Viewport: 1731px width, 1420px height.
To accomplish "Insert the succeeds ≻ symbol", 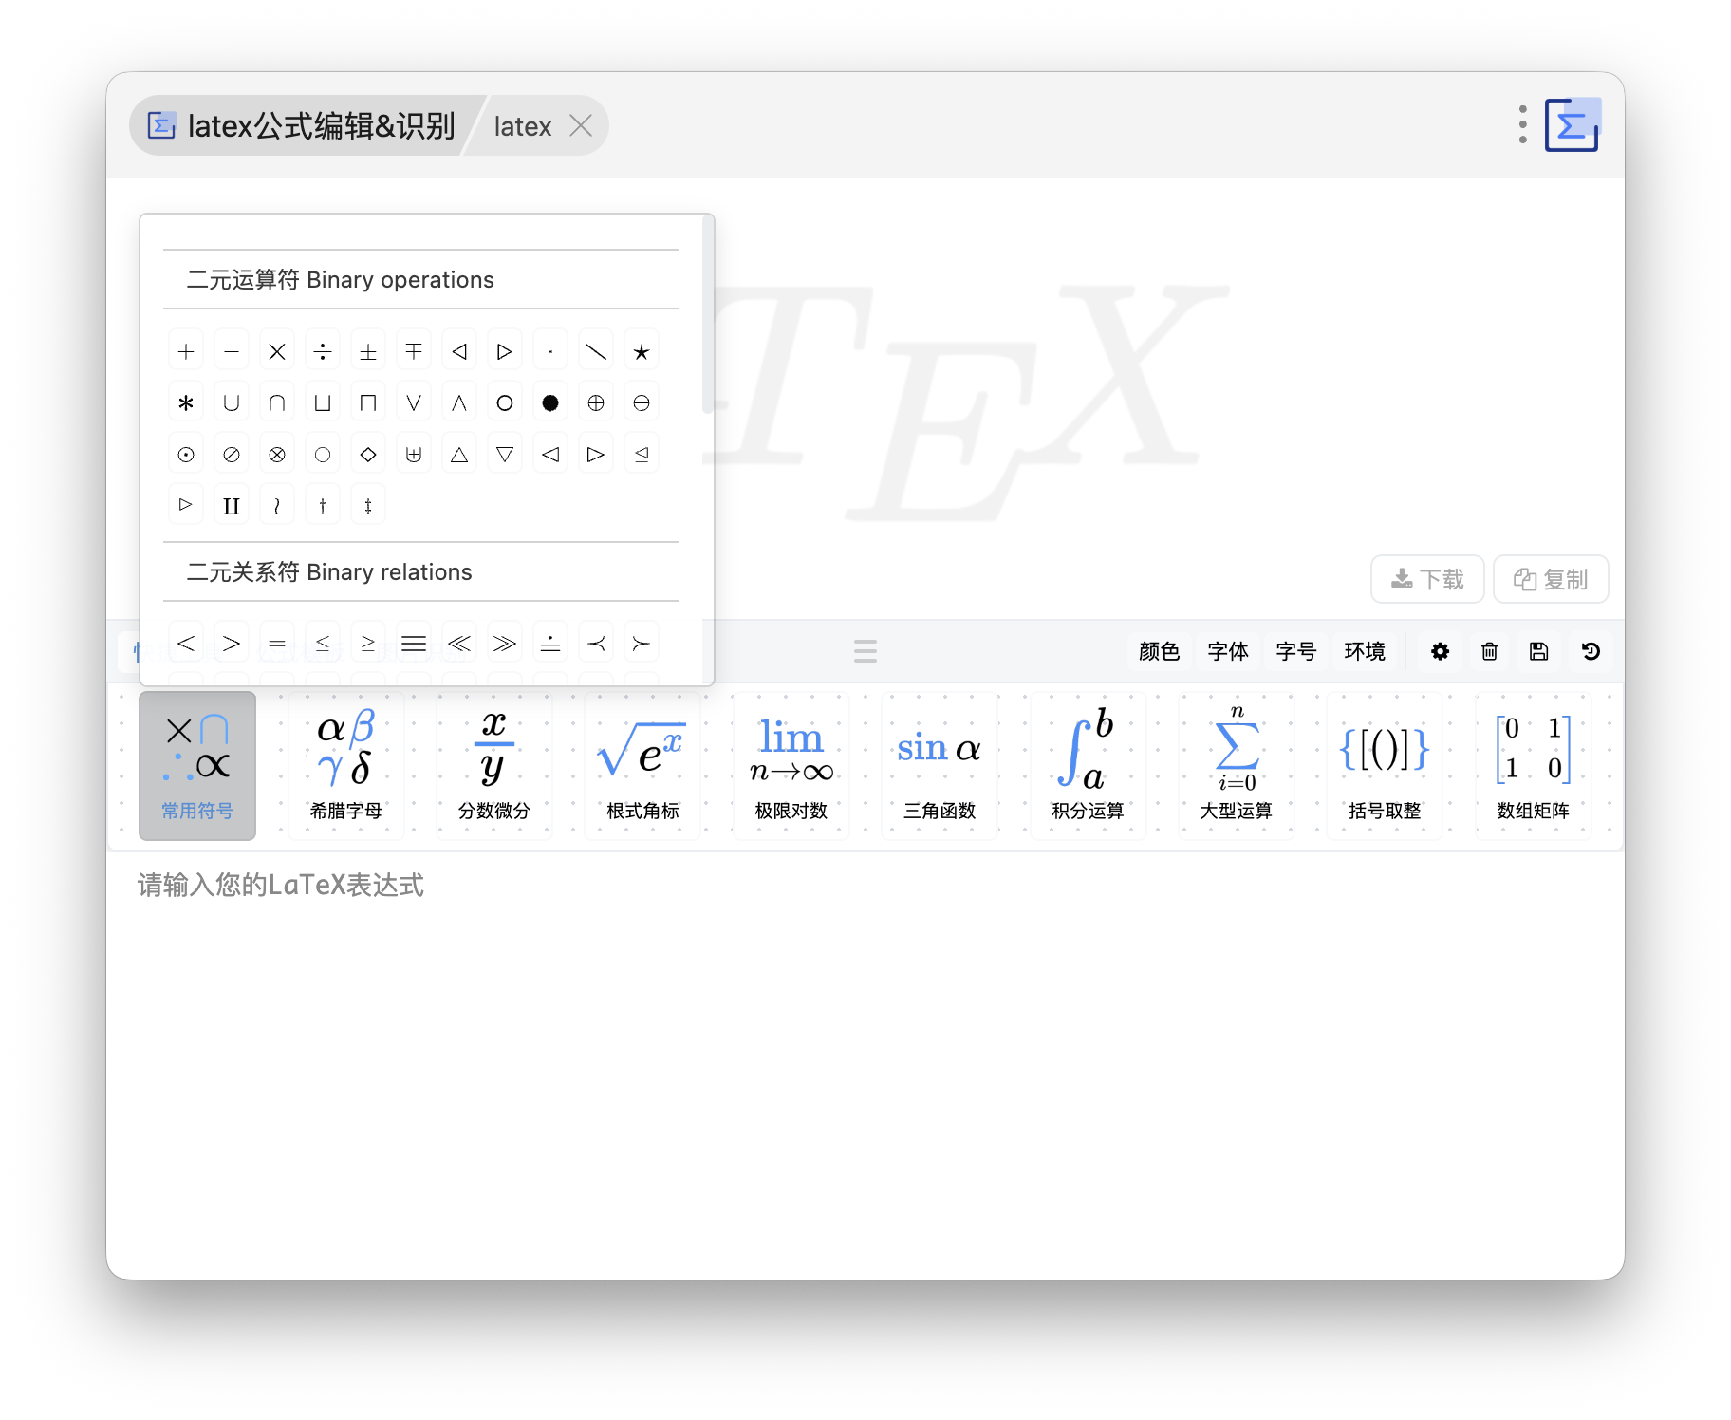I will pos(642,644).
